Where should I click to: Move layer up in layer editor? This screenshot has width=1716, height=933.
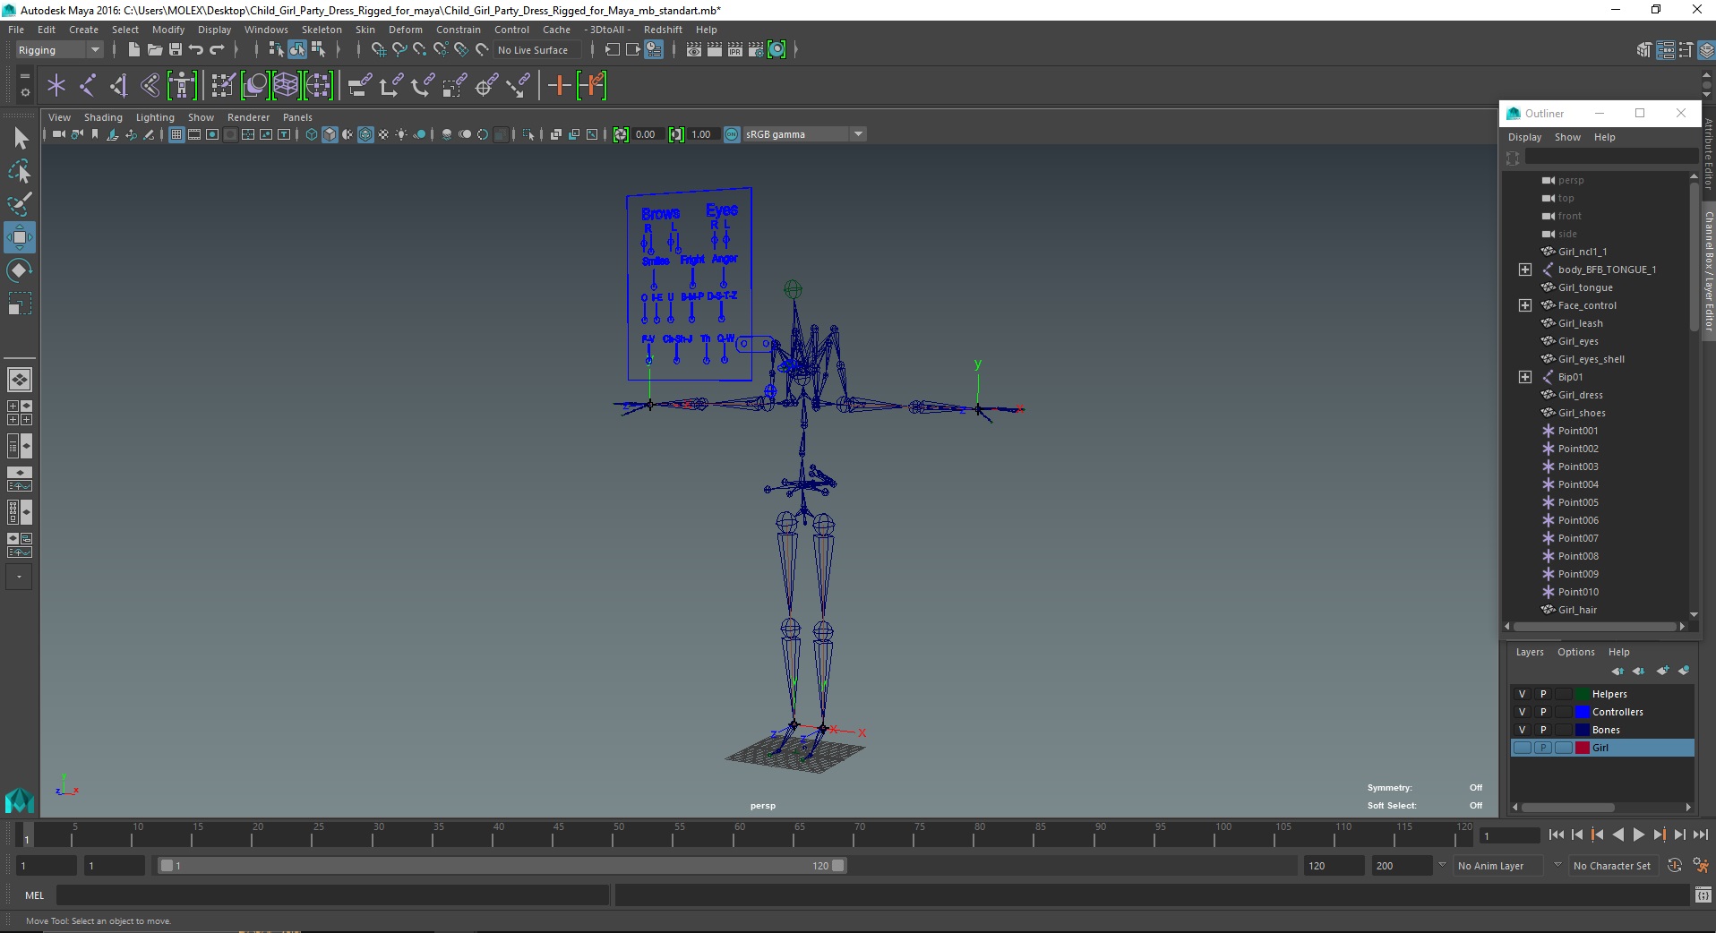coord(1617,671)
